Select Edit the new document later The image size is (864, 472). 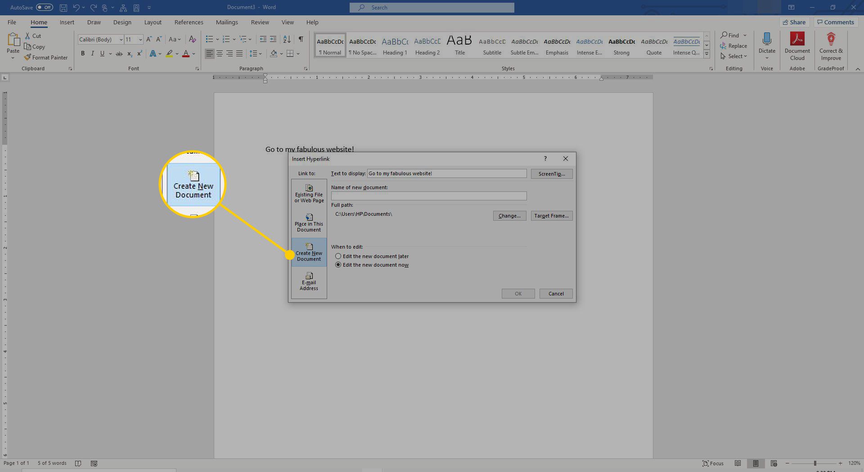(372, 256)
